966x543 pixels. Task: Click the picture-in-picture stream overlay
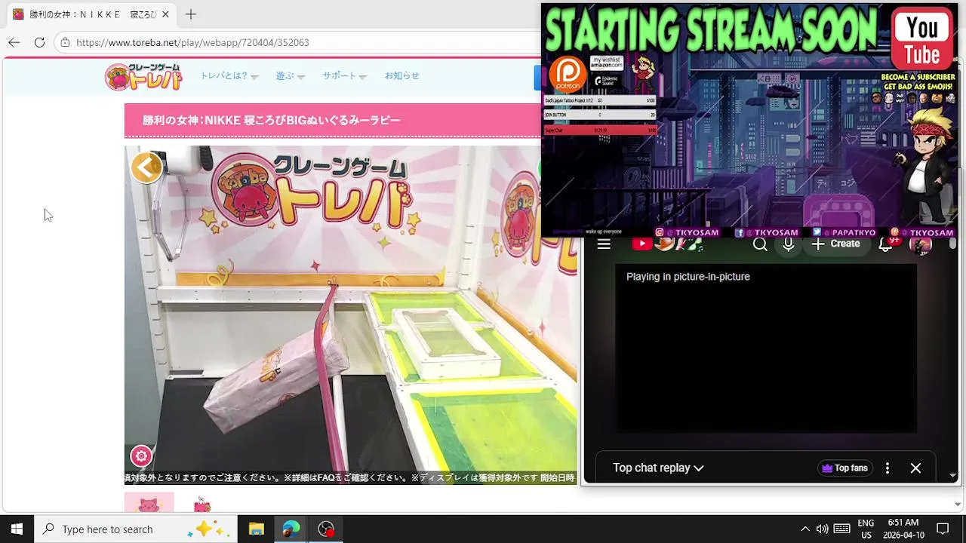point(749,121)
